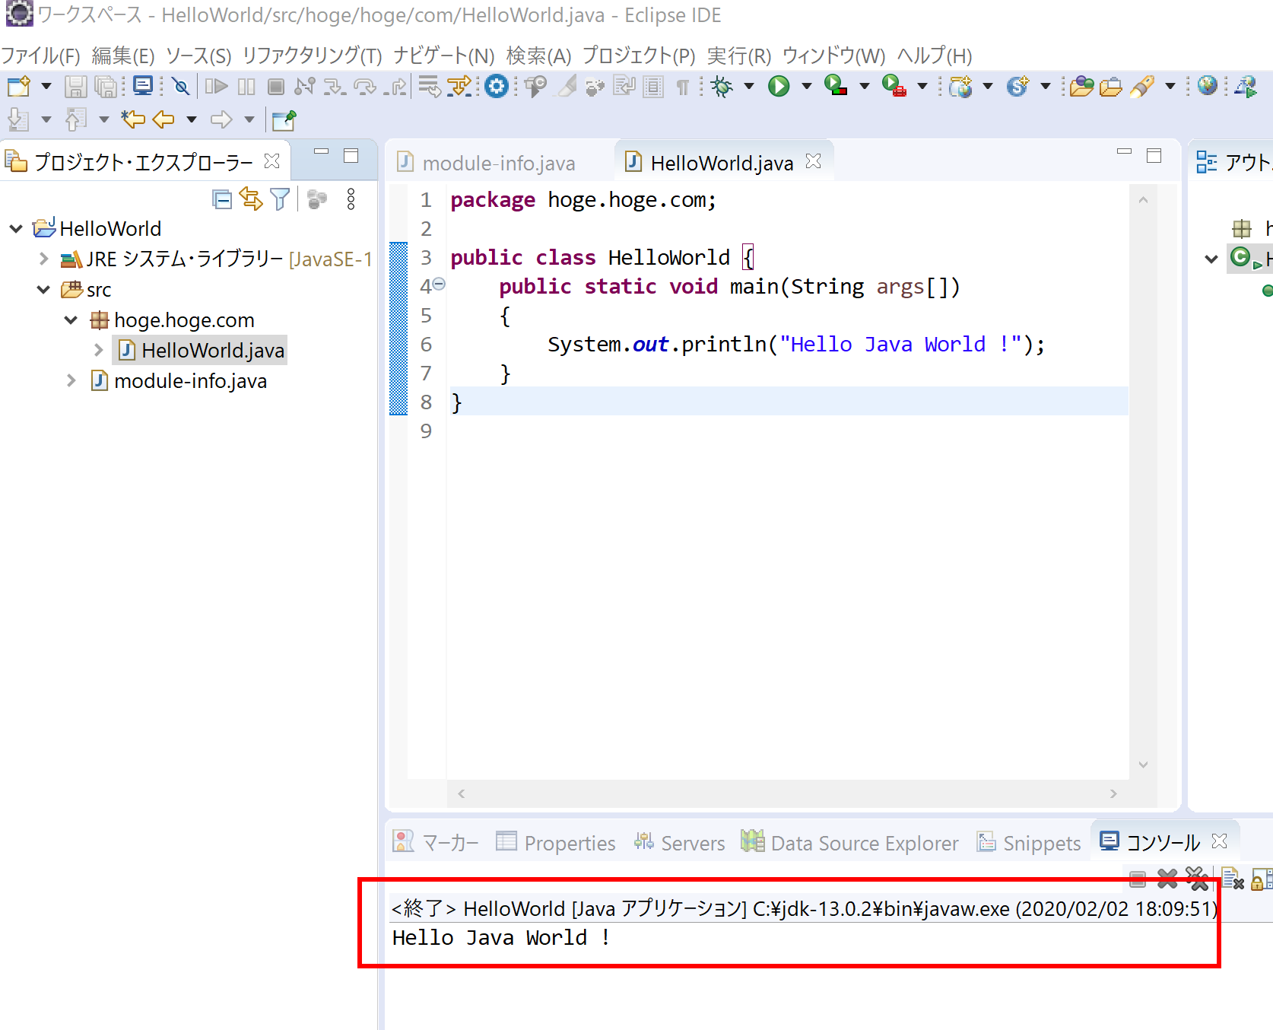Open the リファクタリング(T) menu
The image size is (1273, 1030).
click(x=313, y=56)
